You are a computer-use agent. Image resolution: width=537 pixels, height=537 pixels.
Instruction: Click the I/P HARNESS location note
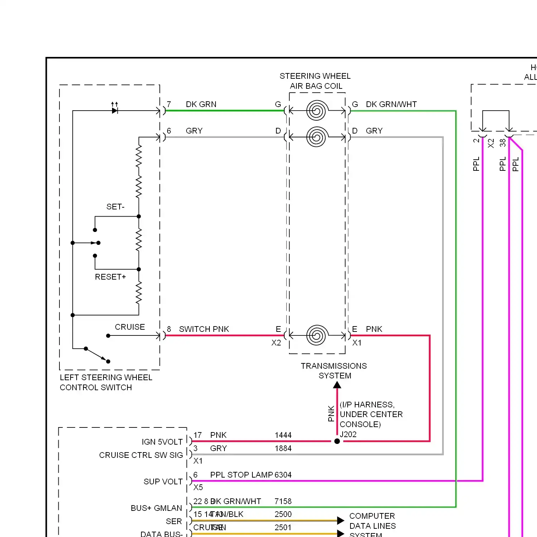tap(371, 414)
